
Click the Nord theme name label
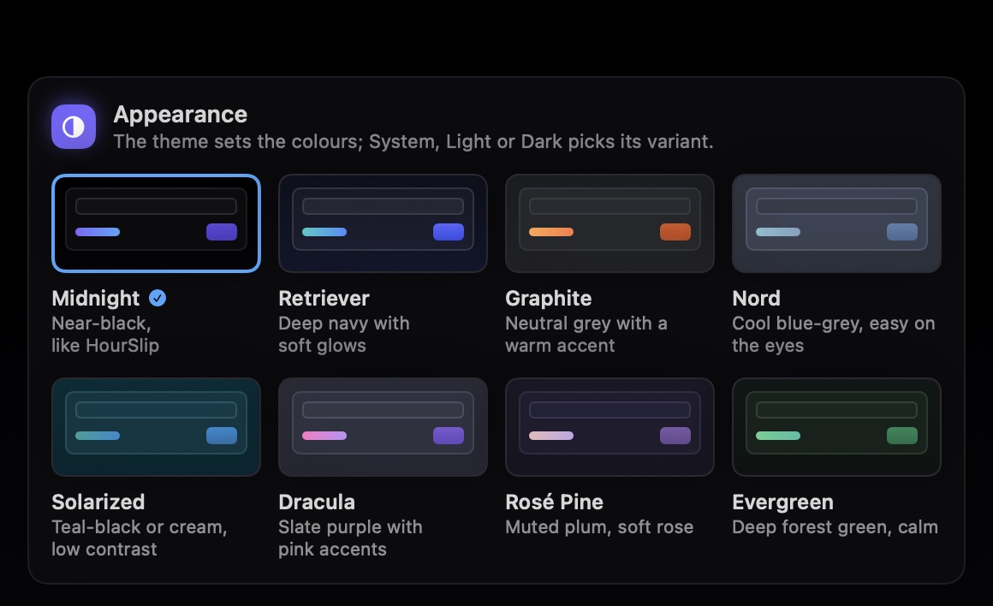[756, 298]
